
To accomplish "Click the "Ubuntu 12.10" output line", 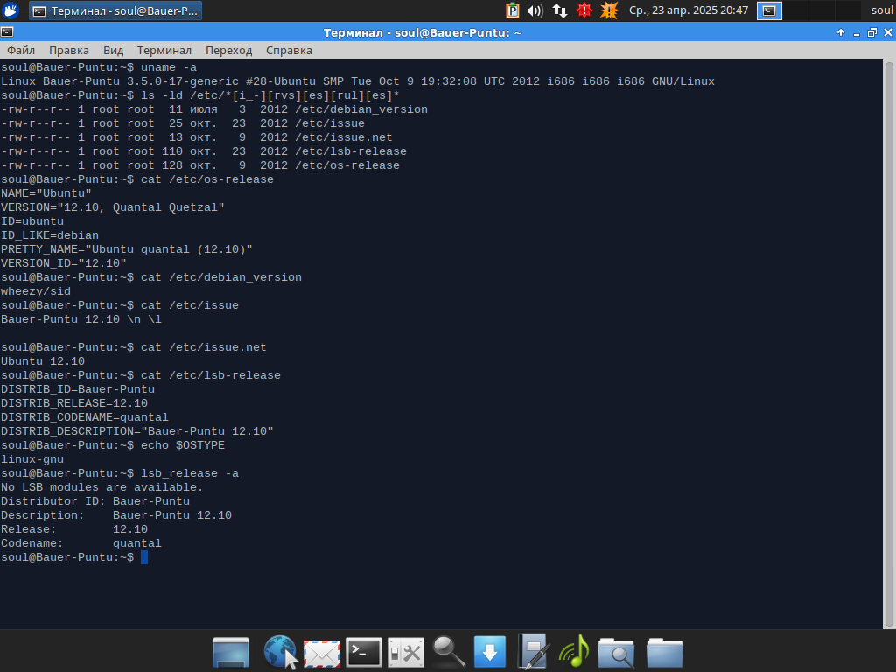I will click(x=43, y=361).
